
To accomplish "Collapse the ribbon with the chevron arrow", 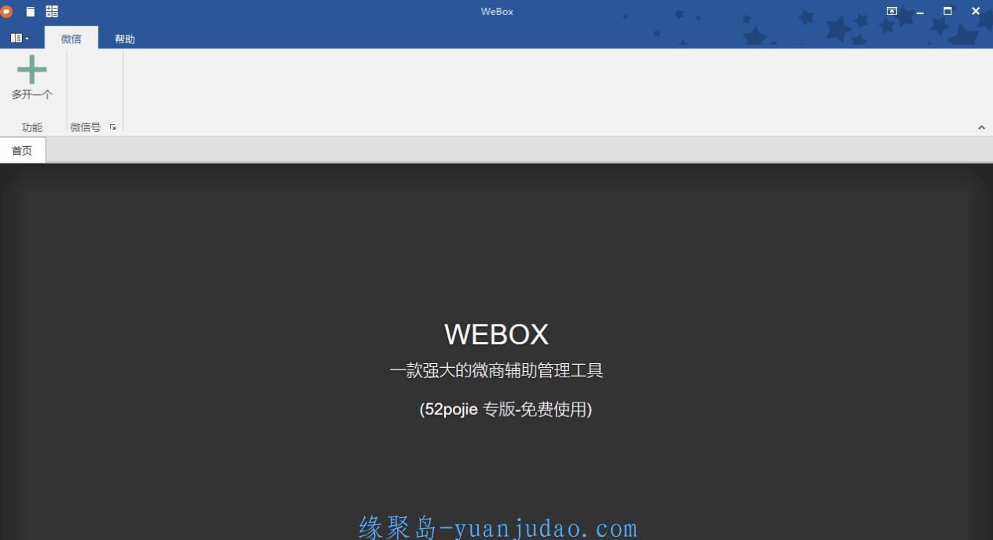I will point(981,127).
